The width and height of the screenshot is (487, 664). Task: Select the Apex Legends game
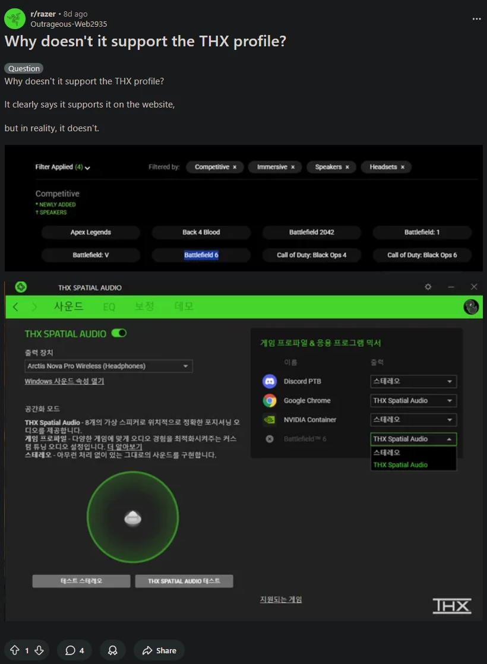pos(91,232)
